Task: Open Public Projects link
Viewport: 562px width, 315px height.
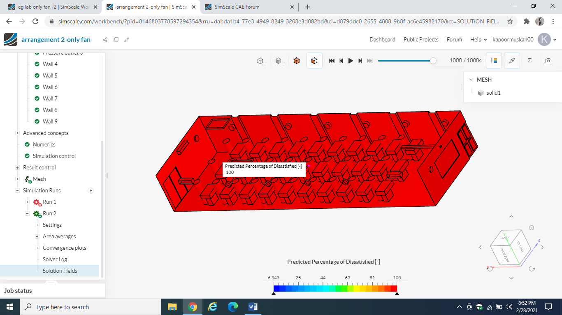Action: (x=421, y=39)
